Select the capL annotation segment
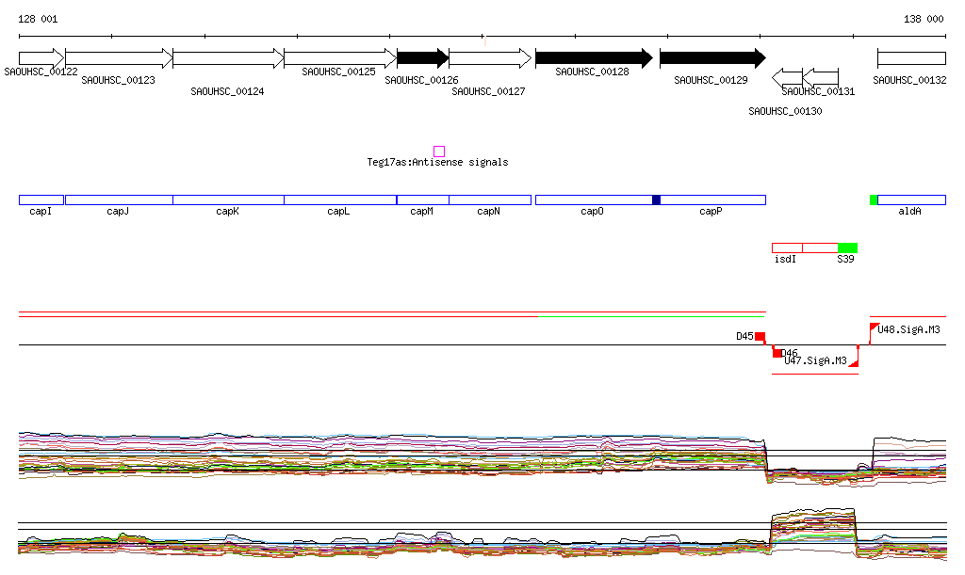This screenshot has height=575, width=965. point(339,200)
